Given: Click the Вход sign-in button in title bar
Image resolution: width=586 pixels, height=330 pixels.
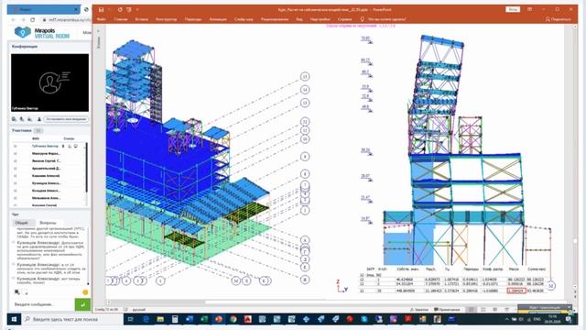Looking at the screenshot, I should pos(513,9).
